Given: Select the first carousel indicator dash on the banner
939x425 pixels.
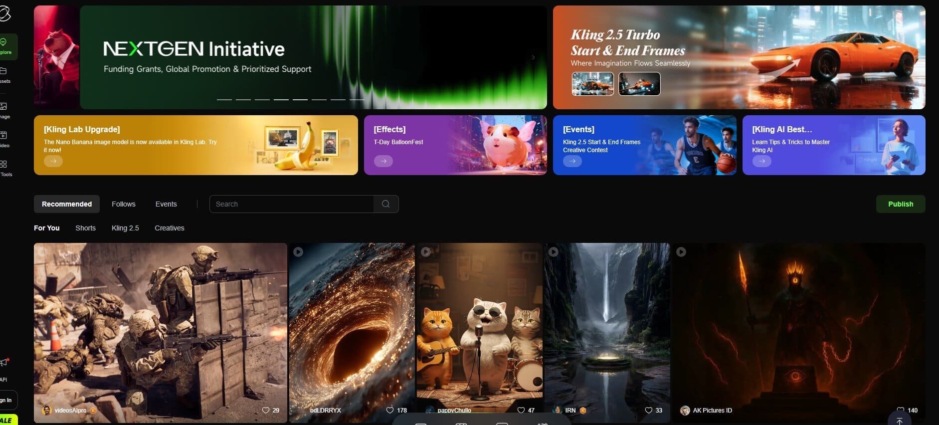Looking at the screenshot, I should point(224,100).
